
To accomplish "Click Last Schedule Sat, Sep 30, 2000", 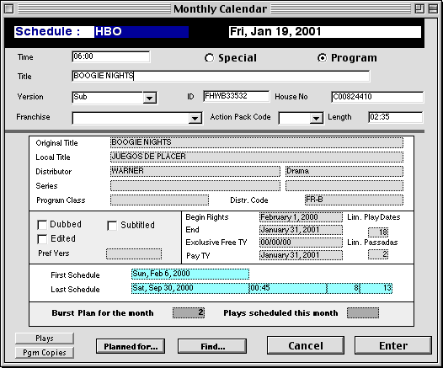I will tap(190, 288).
